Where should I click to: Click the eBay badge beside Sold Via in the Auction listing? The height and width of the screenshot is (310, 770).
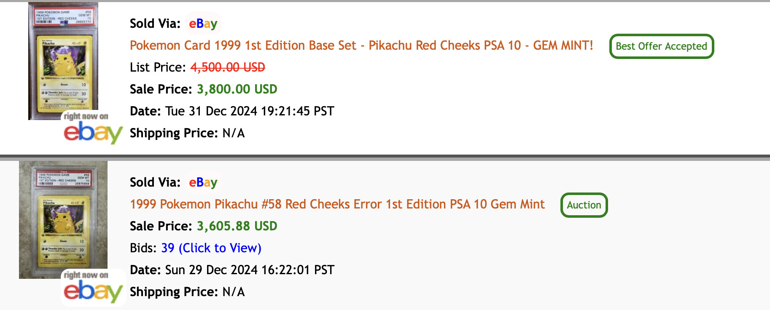(x=203, y=182)
